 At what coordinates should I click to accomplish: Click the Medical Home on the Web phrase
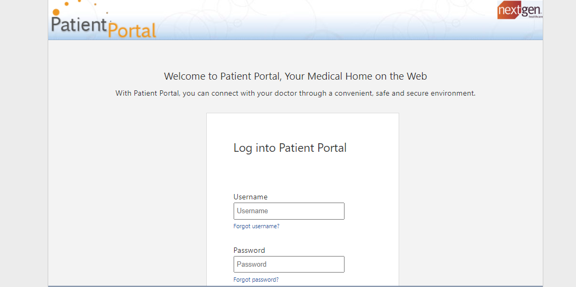(368, 76)
